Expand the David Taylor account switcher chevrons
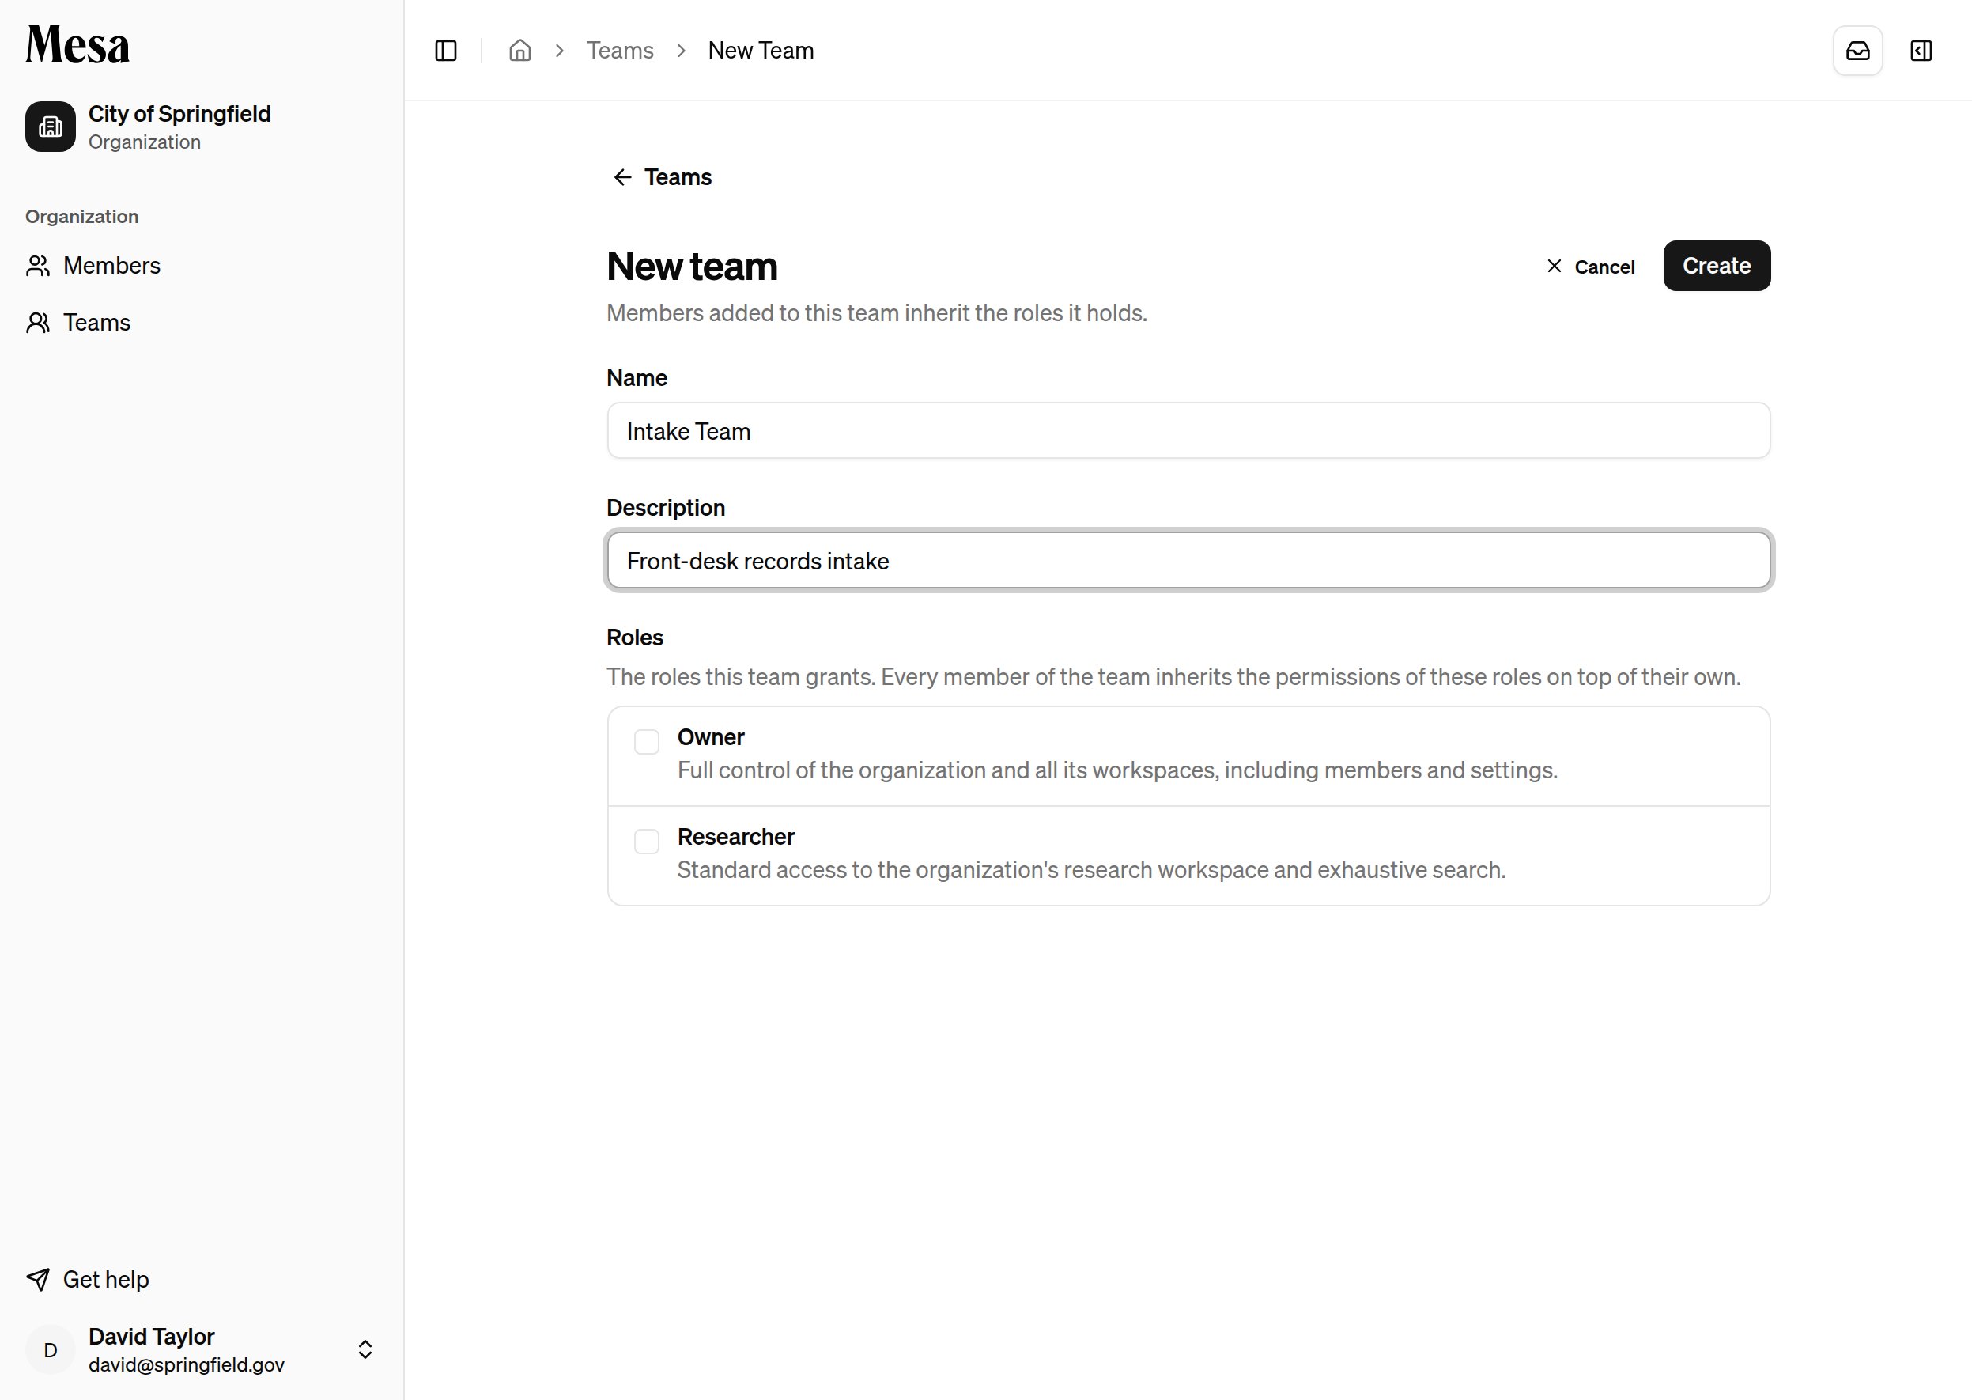1972x1400 pixels. pyautogui.click(x=365, y=1350)
